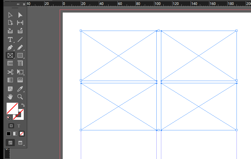This screenshot has width=251, height=159.
Task: Click the Fill color box
Action: pyautogui.click(x=12, y=108)
